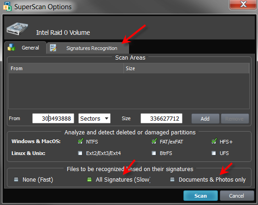This screenshot has width=258, height=205.
Task: Click the notepad icon on Signatures Recognition tab
Action: point(53,48)
